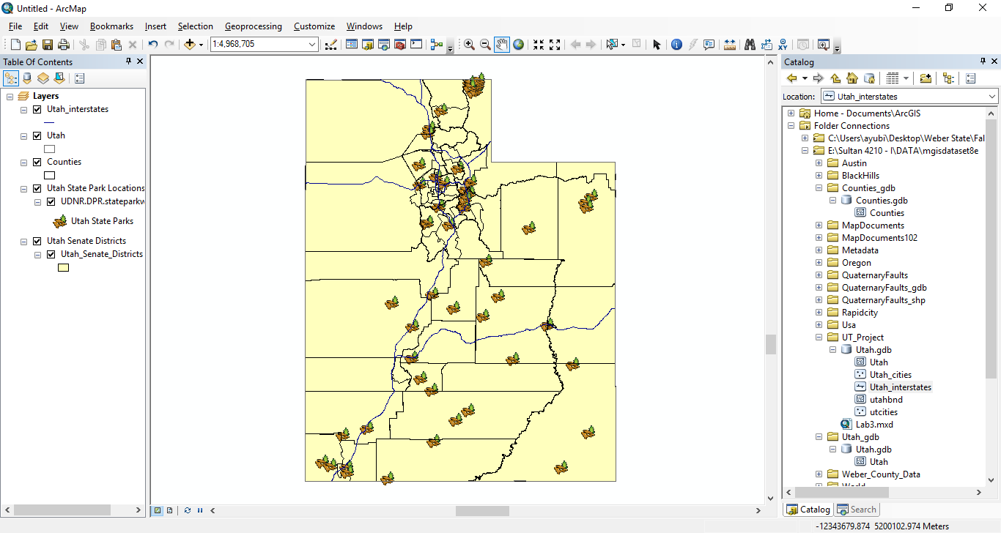Uncheck the Utah_interstates layer checkbox
Screen dimensions: 1001x533
point(37,109)
